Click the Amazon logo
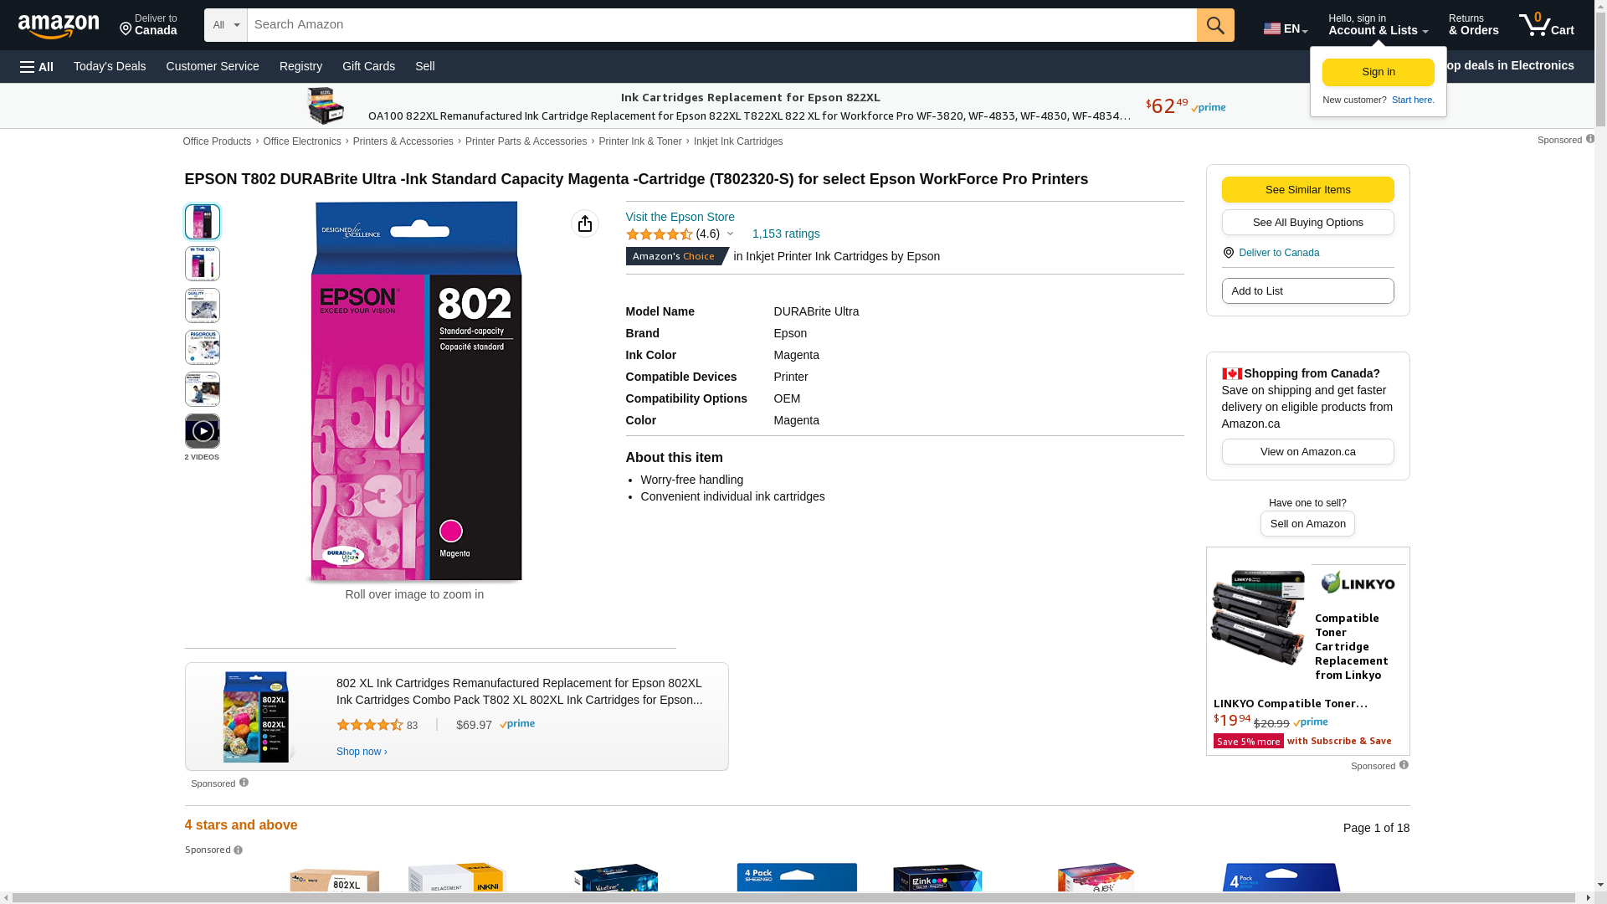 click(59, 26)
